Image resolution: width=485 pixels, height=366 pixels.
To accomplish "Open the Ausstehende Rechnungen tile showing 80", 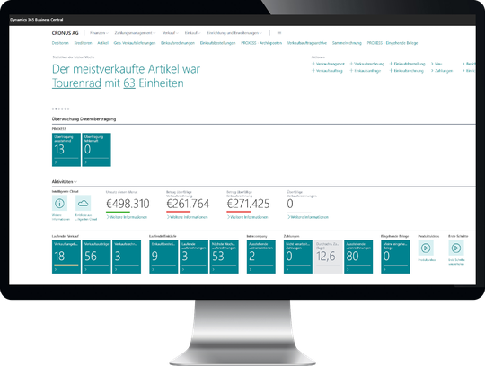I will (358, 257).
